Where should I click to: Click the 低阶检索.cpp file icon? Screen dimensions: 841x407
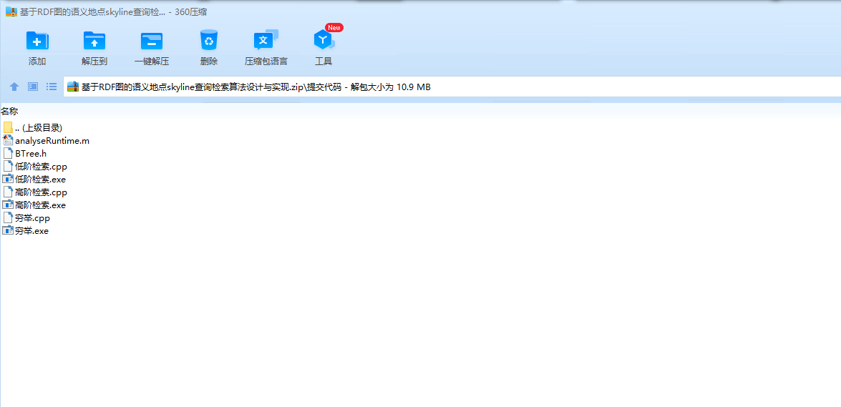7,166
